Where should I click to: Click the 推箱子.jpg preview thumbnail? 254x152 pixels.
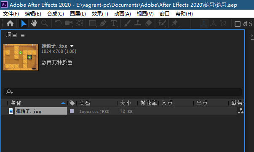pyautogui.click(x=21, y=58)
